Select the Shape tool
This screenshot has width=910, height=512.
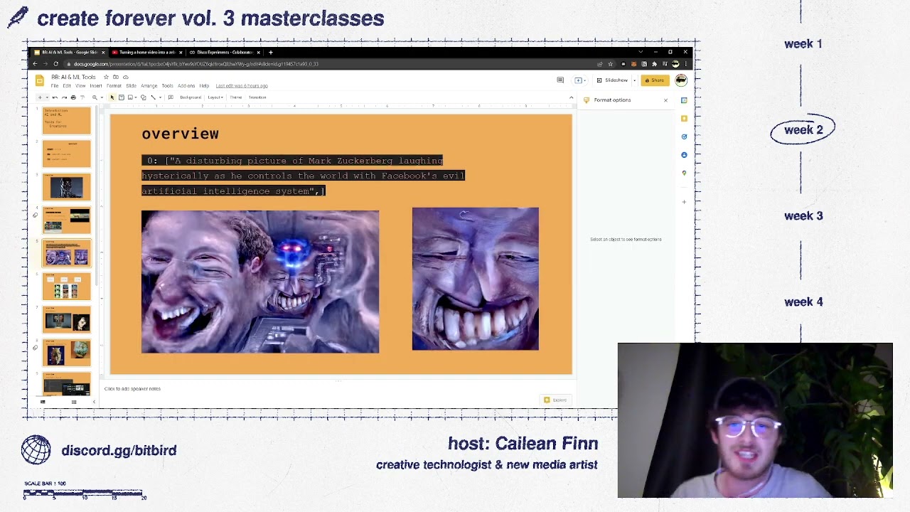(144, 97)
